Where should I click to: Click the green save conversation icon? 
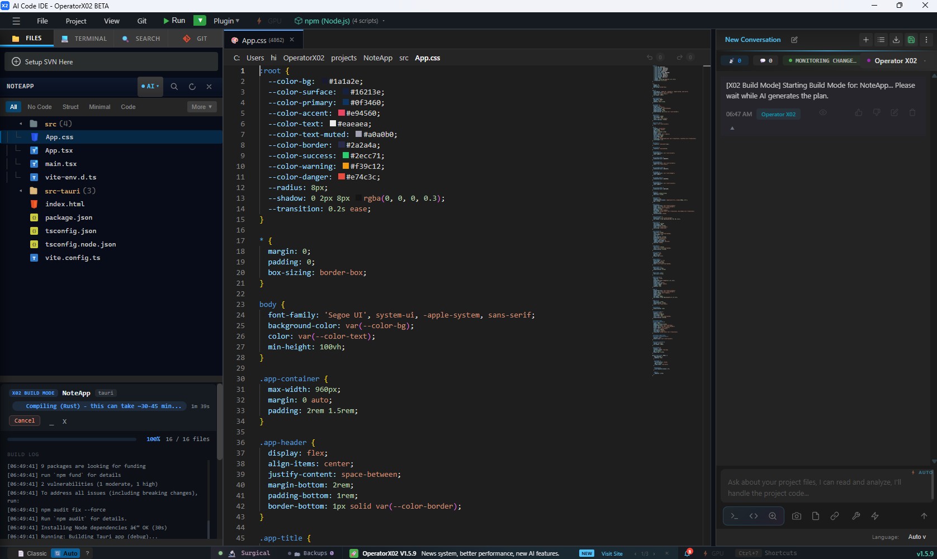click(x=911, y=40)
